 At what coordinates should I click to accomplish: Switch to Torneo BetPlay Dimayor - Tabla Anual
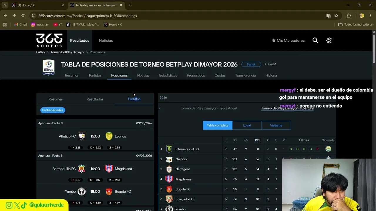[208, 108]
